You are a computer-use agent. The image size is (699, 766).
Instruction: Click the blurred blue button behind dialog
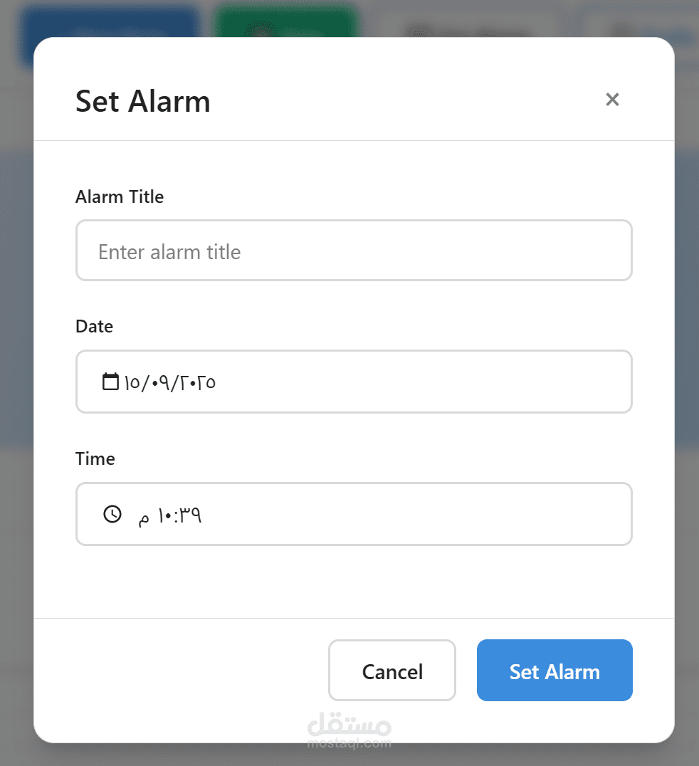(x=110, y=20)
